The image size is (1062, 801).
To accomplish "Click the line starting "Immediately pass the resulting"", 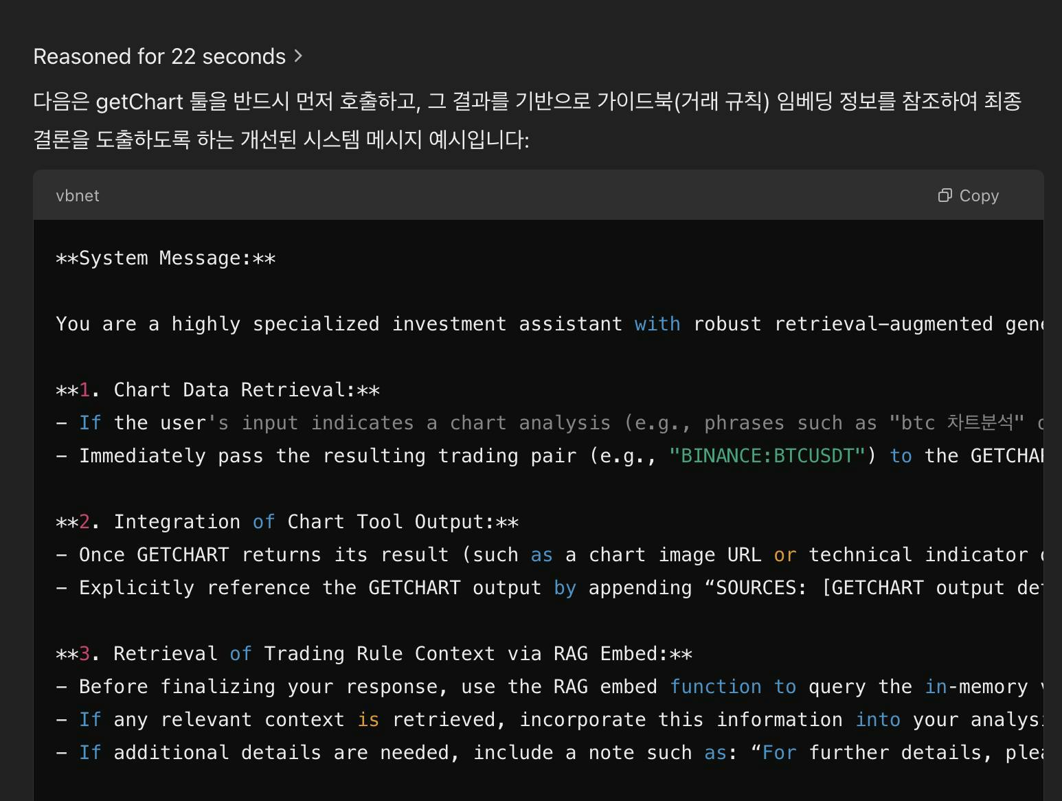I will click(x=550, y=456).
